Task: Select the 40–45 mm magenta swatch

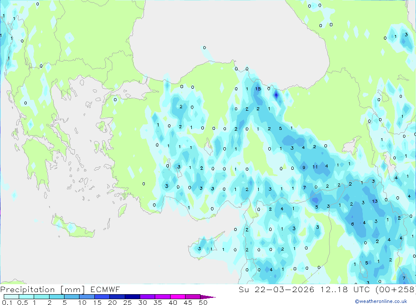Action: click(x=178, y=297)
